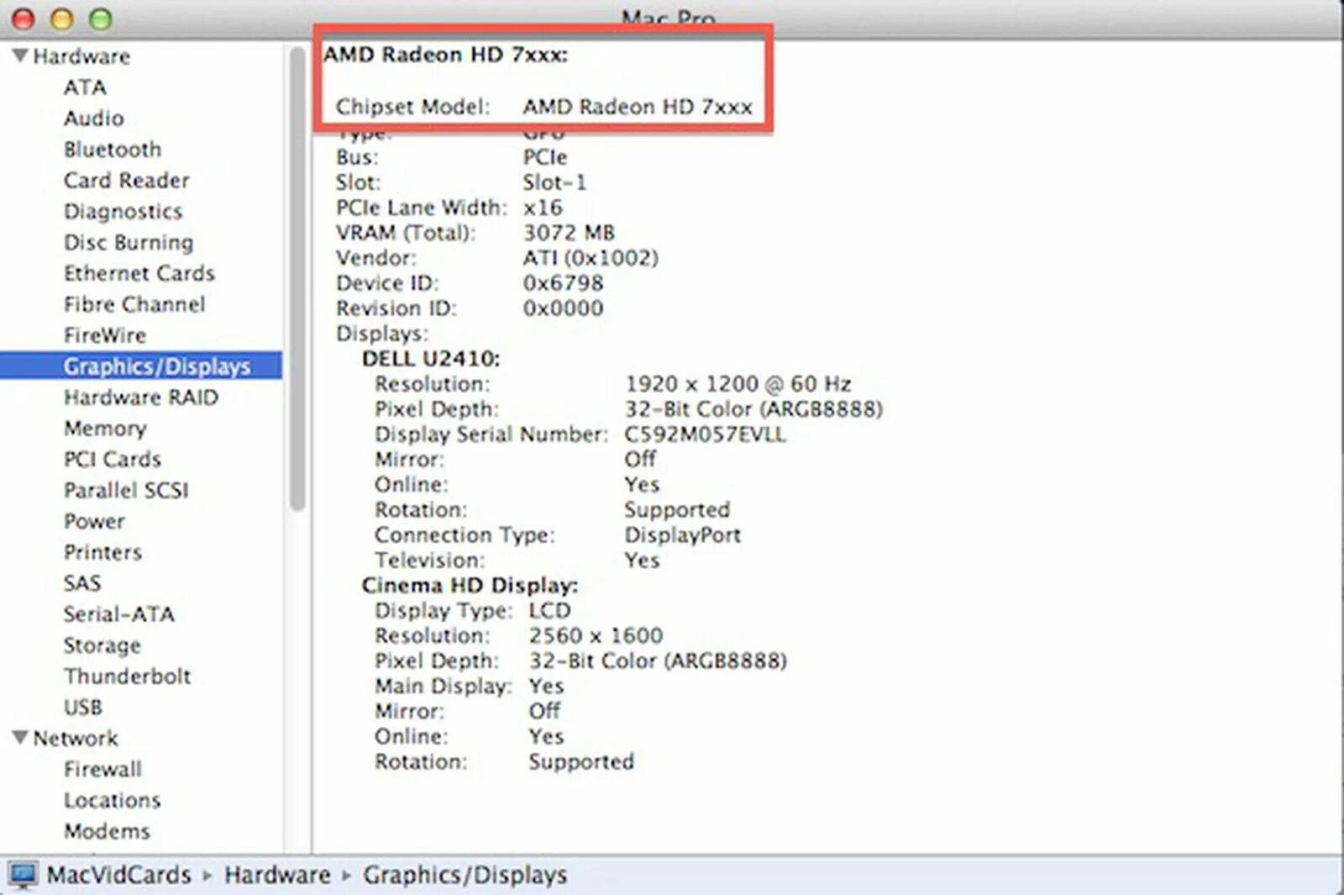Screen dimensions: 1344x895
Task: Click the VRAM value 3072 MB
Action: click(x=569, y=233)
